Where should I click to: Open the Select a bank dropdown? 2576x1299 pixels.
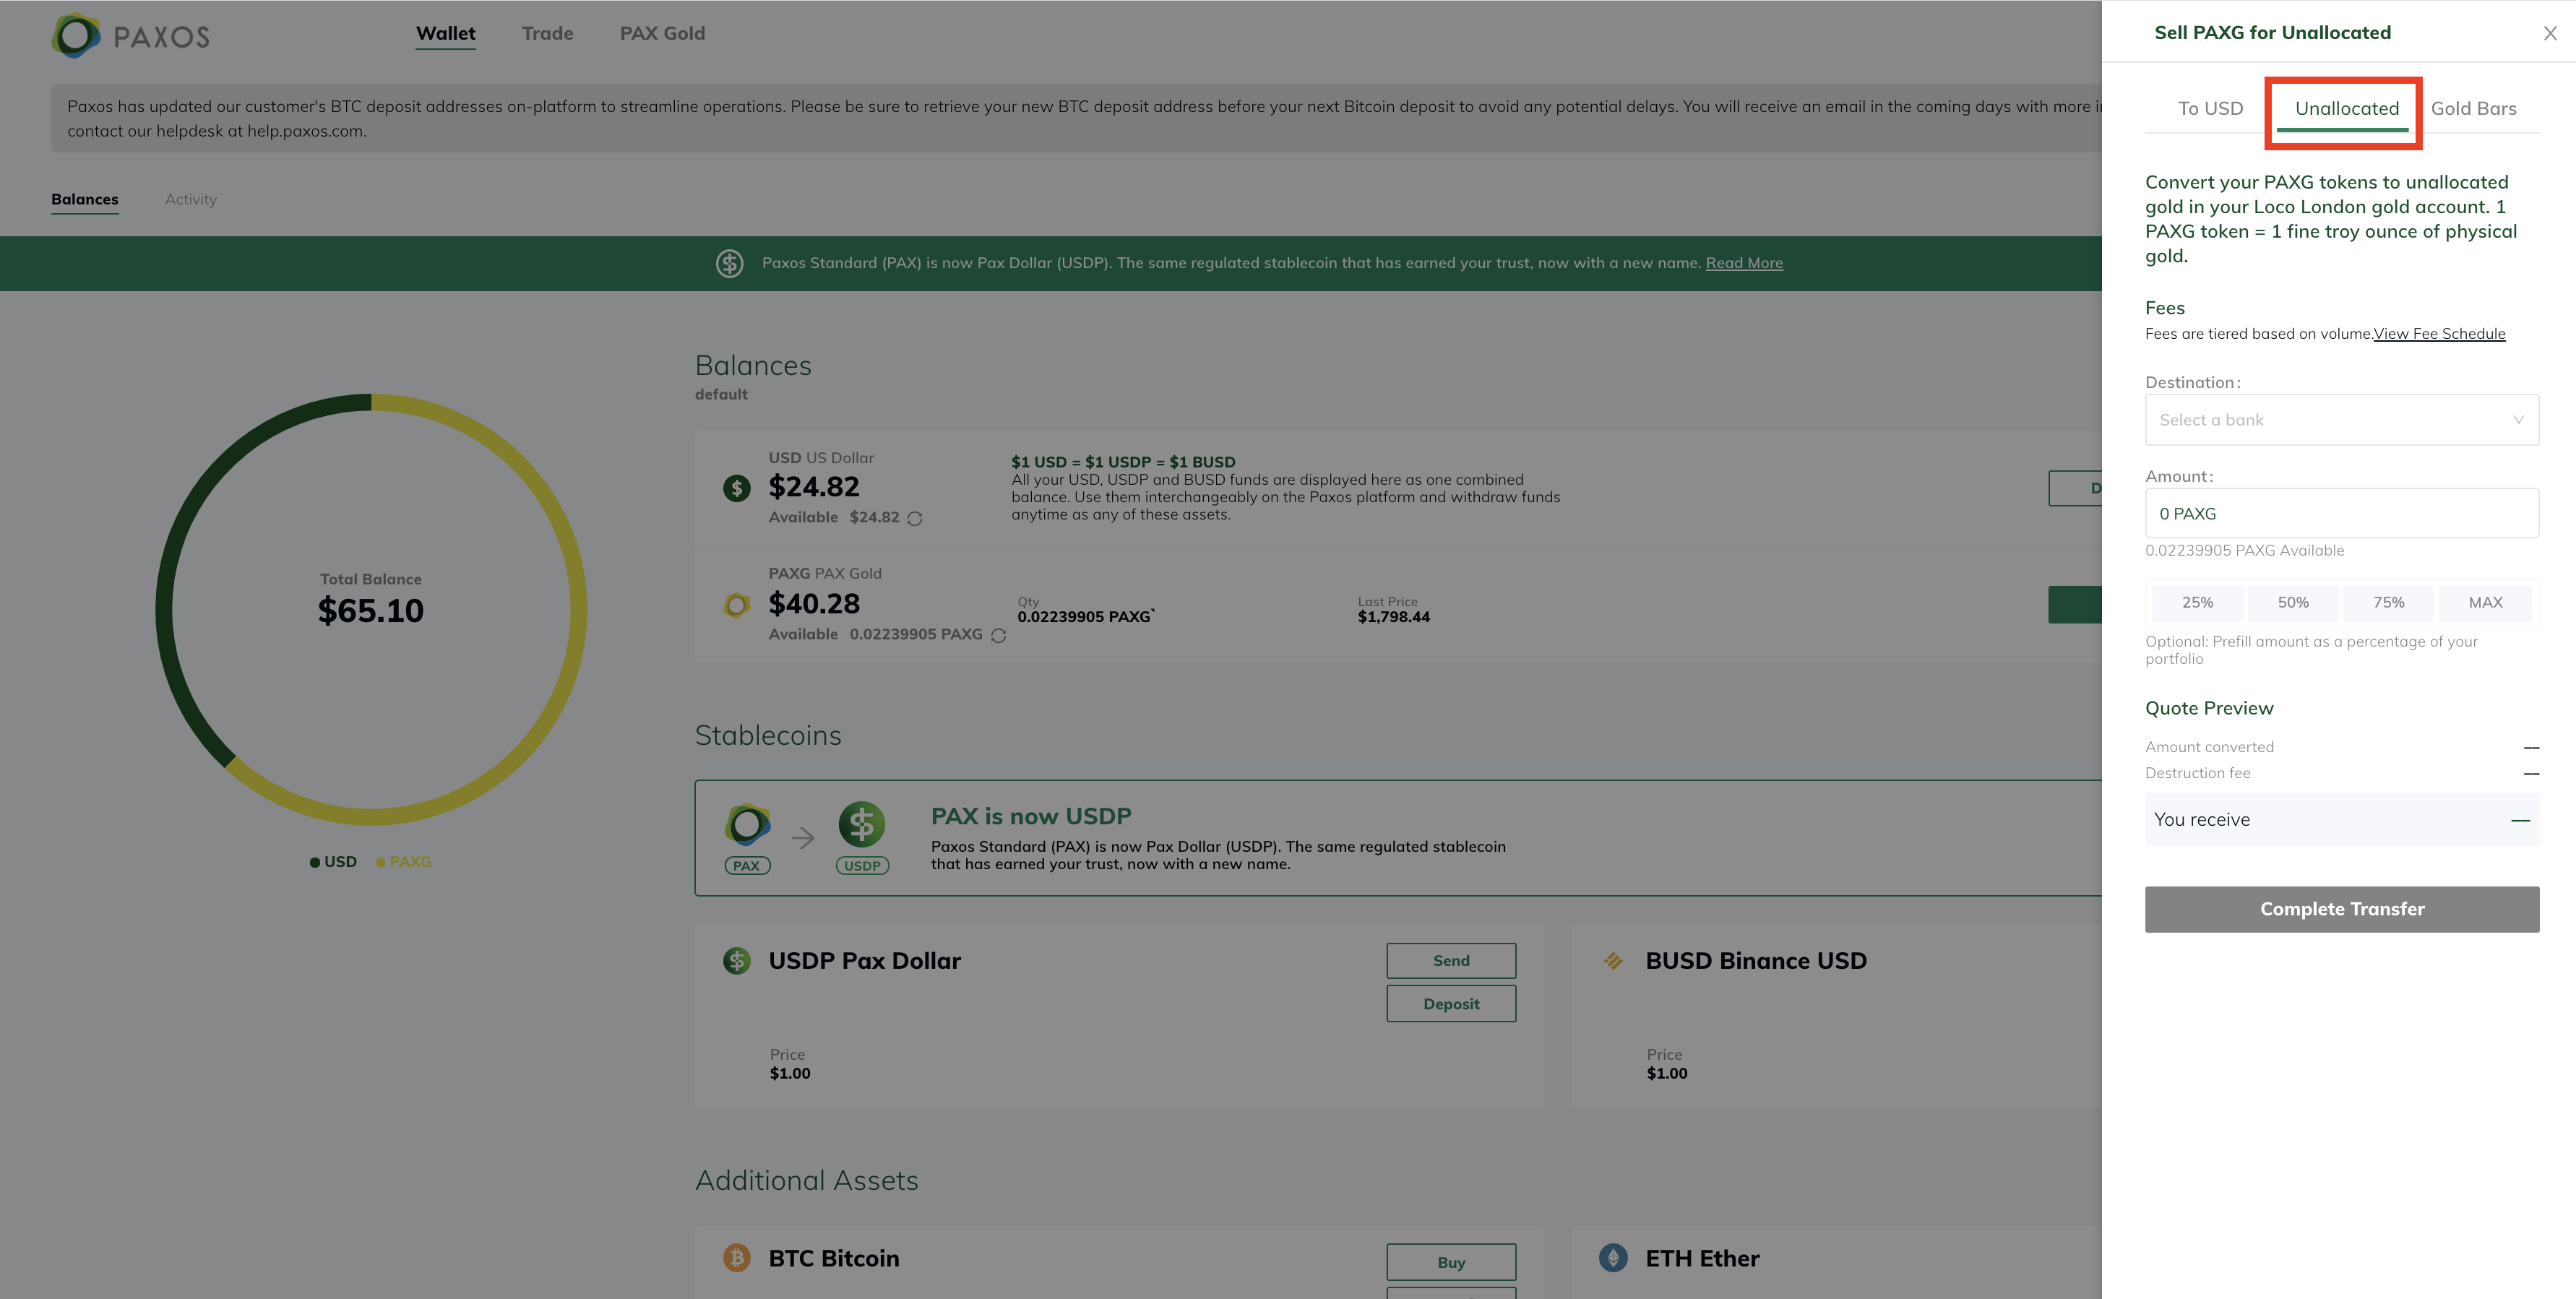(x=2341, y=420)
